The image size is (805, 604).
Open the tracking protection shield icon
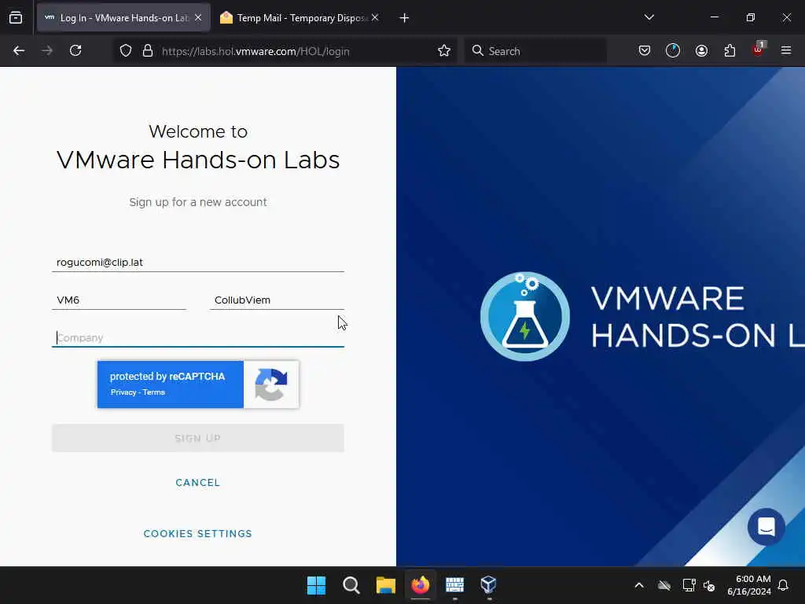(126, 51)
